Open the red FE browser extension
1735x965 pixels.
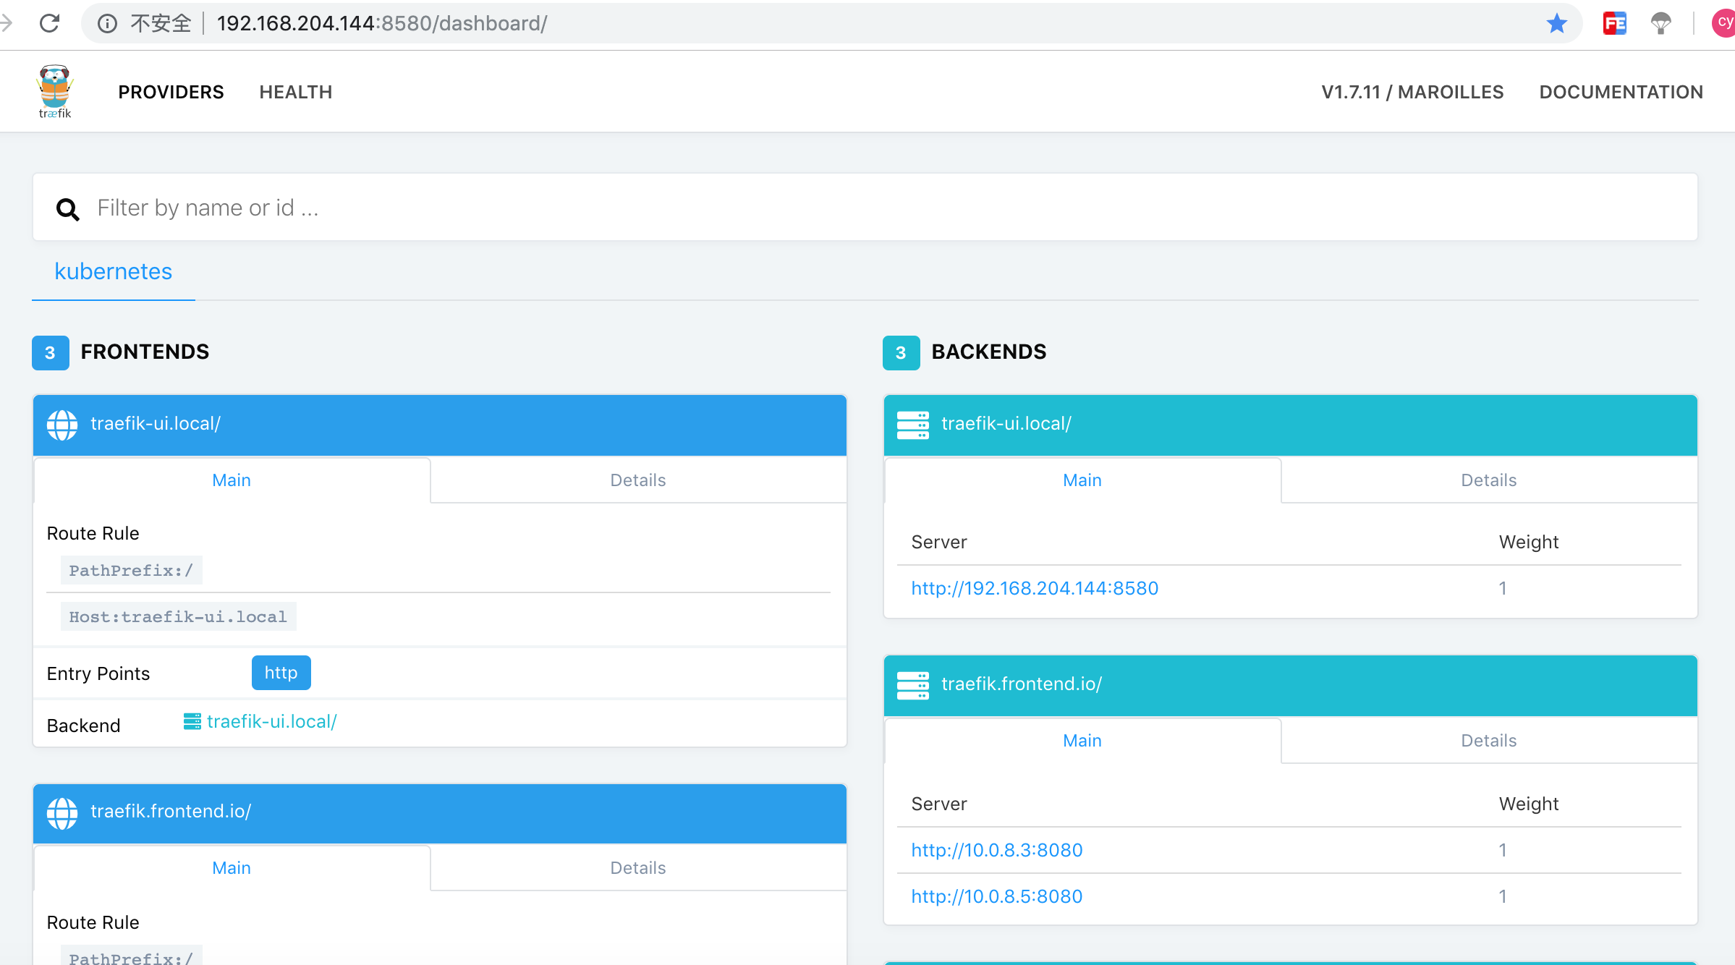[x=1614, y=23]
